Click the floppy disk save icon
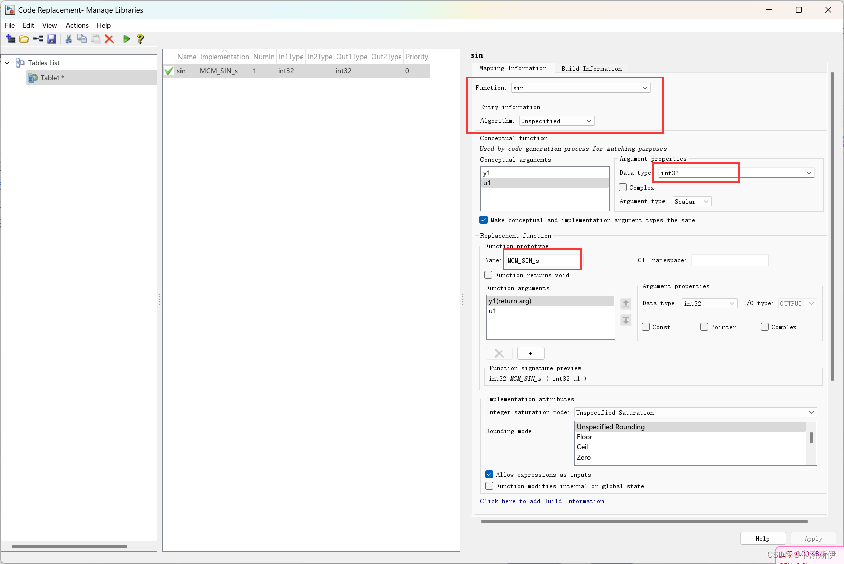This screenshot has width=844, height=564. pos(51,39)
